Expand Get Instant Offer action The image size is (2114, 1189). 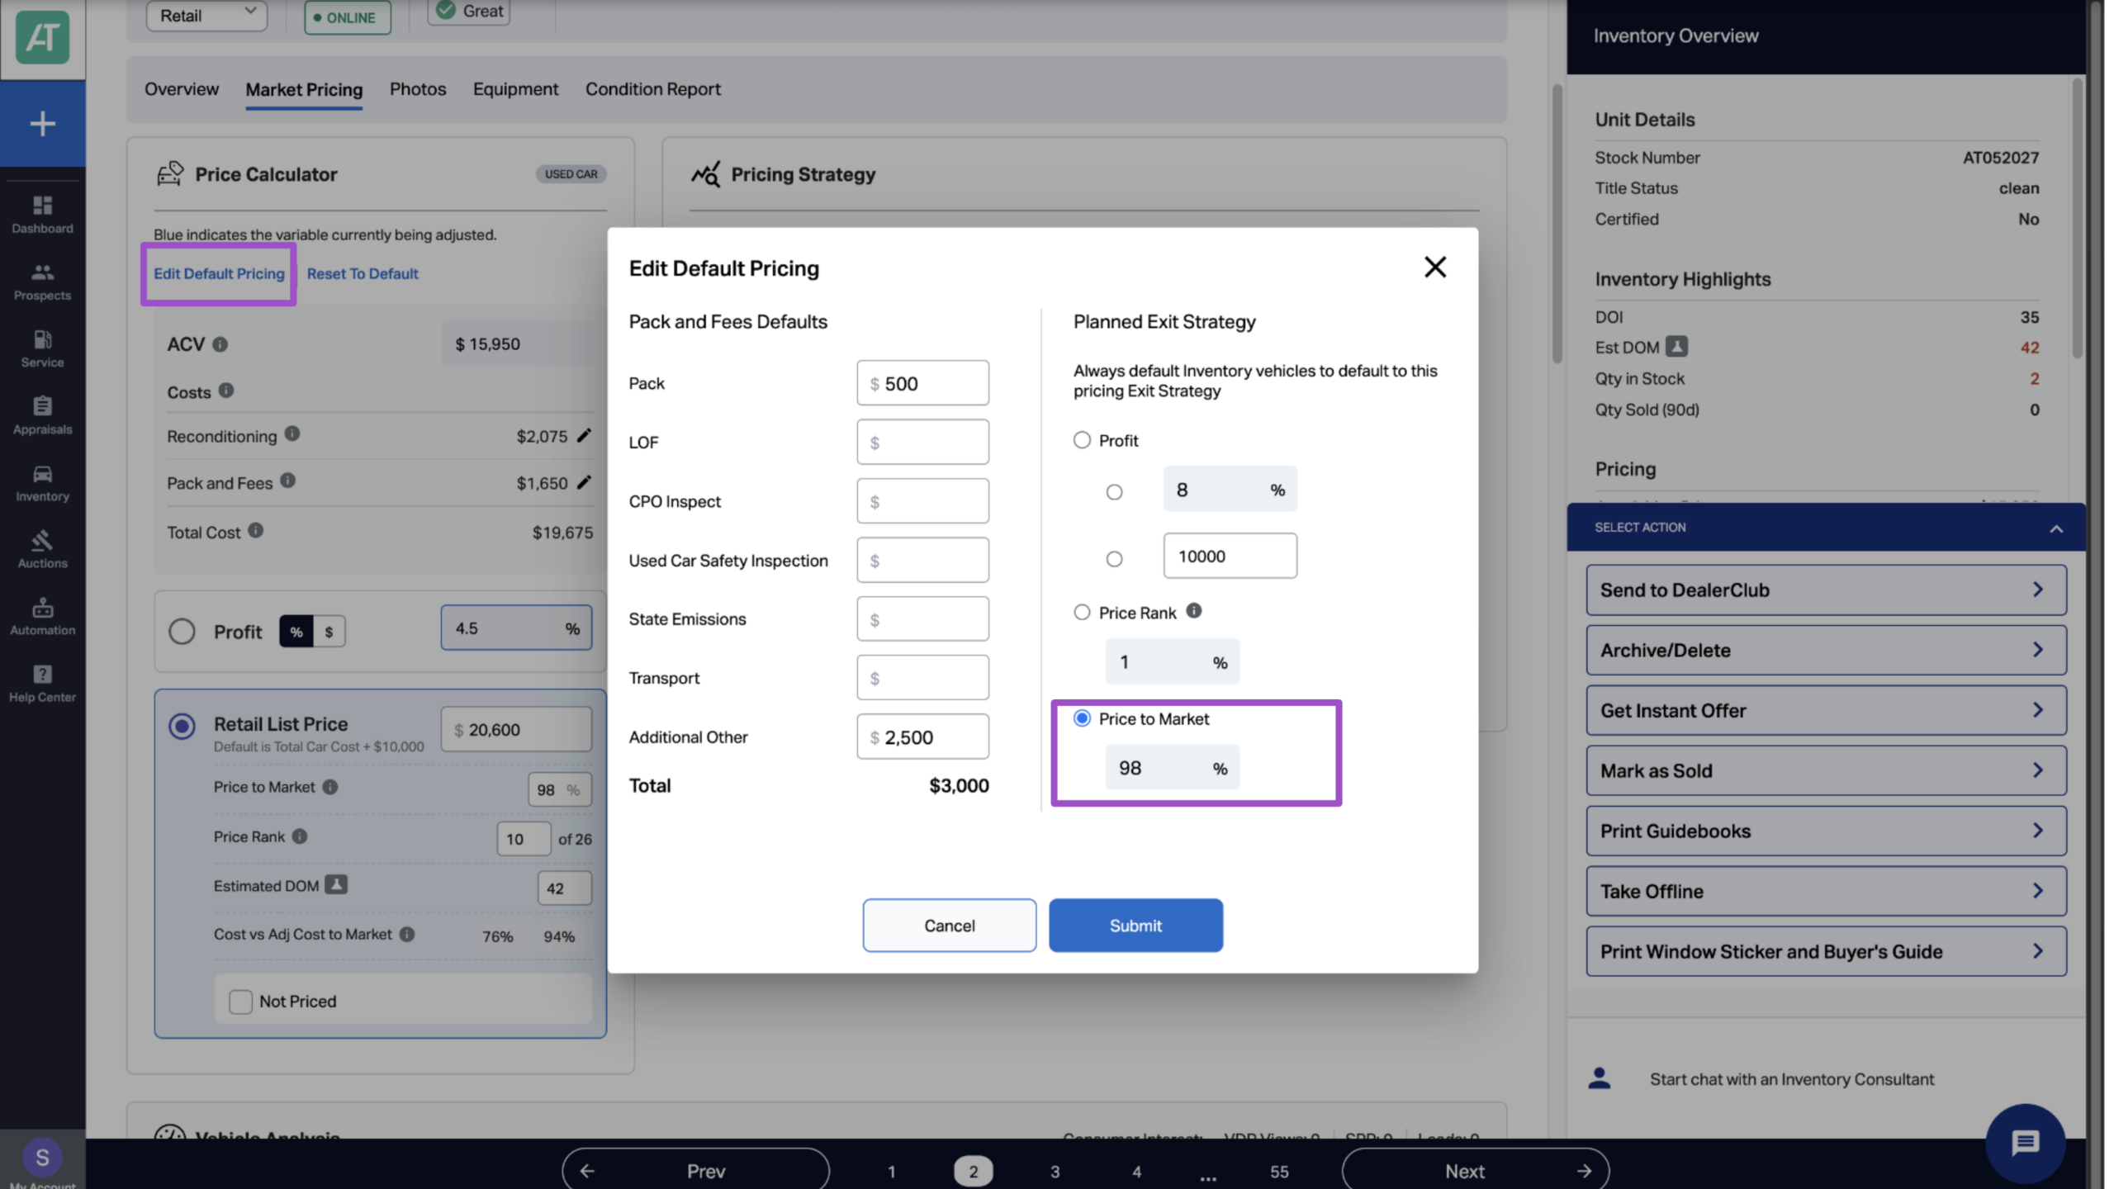pyautogui.click(x=1826, y=710)
